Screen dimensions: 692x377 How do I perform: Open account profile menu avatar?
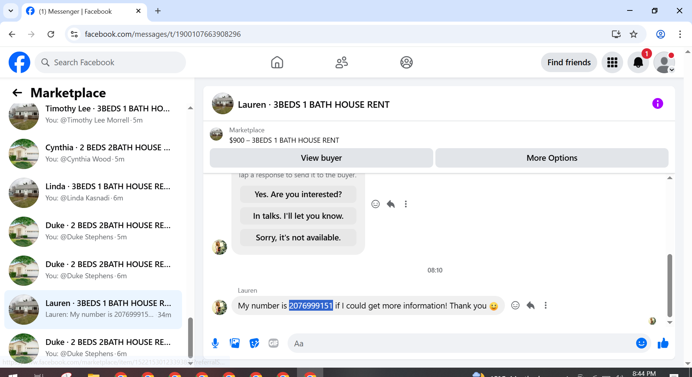coord(664,62)
